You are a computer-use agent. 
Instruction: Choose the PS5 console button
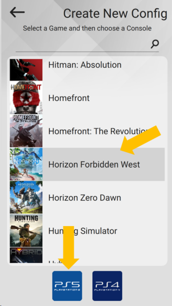(x=67, y=286)
